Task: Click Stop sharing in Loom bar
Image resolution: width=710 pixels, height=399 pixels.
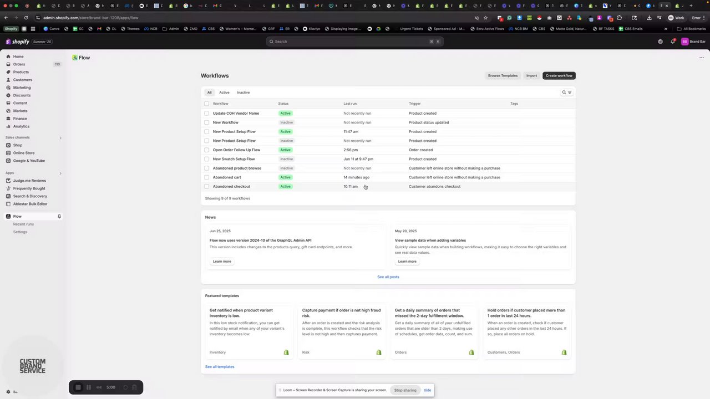Action: pyautogui.click(x=405, y=390)
